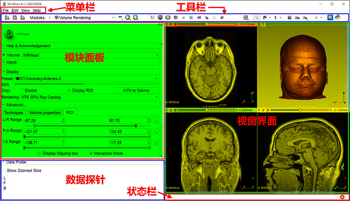Open the module history list icon
Viewport: 350px width, 201px height.
tap(121, 18)
